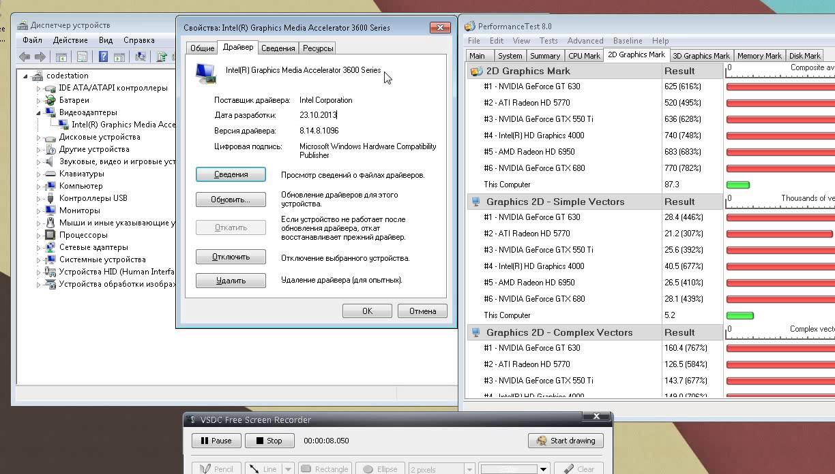Click the 2D Graphics Mark header icon

(x=476, y=71)
